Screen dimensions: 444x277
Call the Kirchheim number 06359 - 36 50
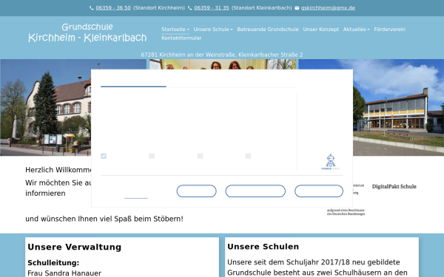113,8
